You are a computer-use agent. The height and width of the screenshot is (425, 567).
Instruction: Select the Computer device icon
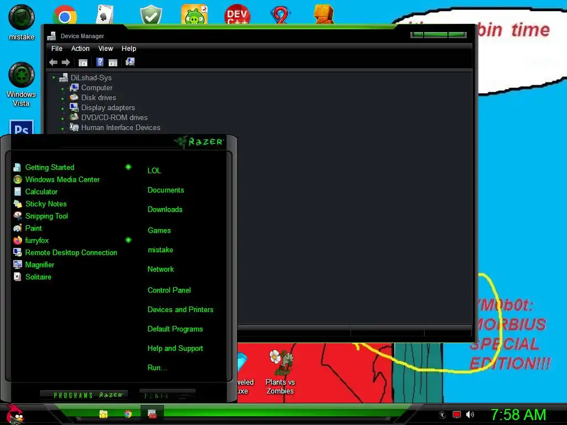tap(74, 87)
